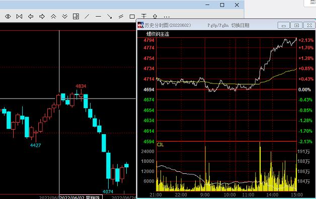316x199 pixels.
Task: Click the double chevron up icon
Action: (53, 16)
